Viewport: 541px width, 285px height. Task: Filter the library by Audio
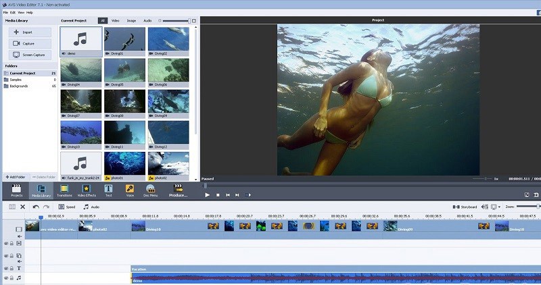[147, 21]
